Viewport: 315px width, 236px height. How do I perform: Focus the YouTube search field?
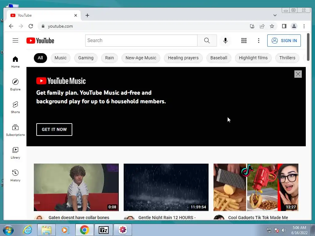[x=141, y=41]
